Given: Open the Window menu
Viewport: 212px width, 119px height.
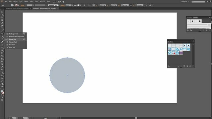Looking at the screenshot, I should (42, 2).
